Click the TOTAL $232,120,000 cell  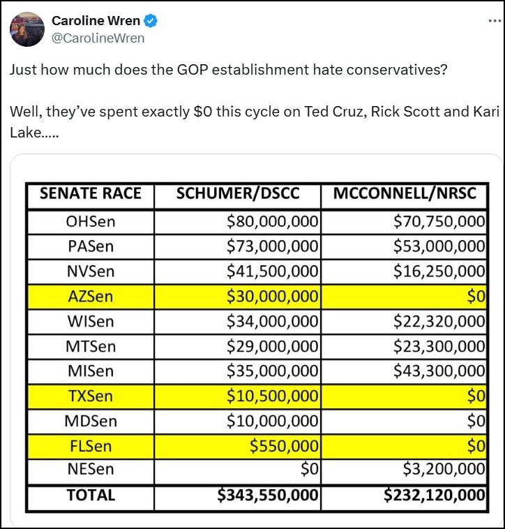pyautogui.click(x=404, y=498)
